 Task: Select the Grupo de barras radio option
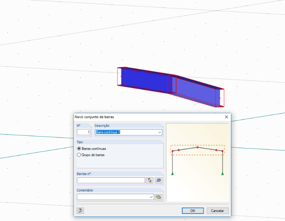click(79, 155)
